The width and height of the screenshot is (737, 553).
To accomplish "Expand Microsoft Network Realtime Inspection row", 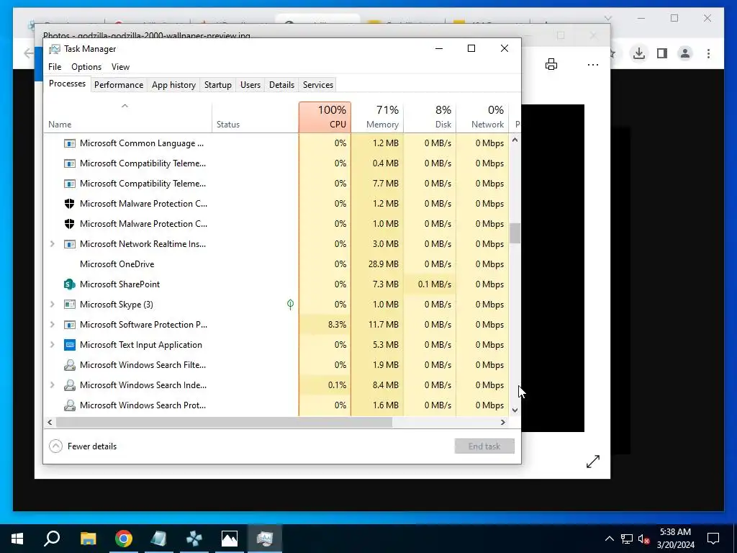I will 52,244.
